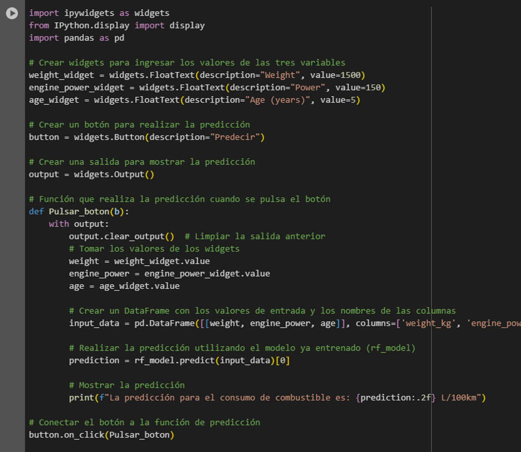Click 'button.on_click(Pulsar_boton)' at the bottom
The image size is (521, 452).
[101, 435]
